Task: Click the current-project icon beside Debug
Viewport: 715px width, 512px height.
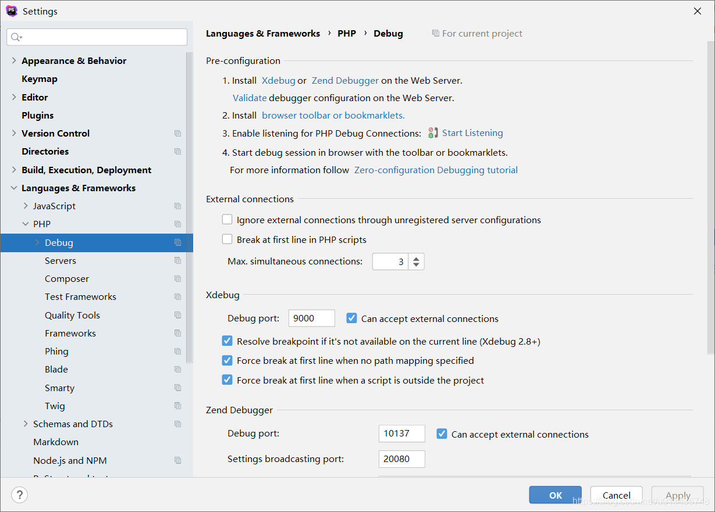Action: (x=177, y=242)
